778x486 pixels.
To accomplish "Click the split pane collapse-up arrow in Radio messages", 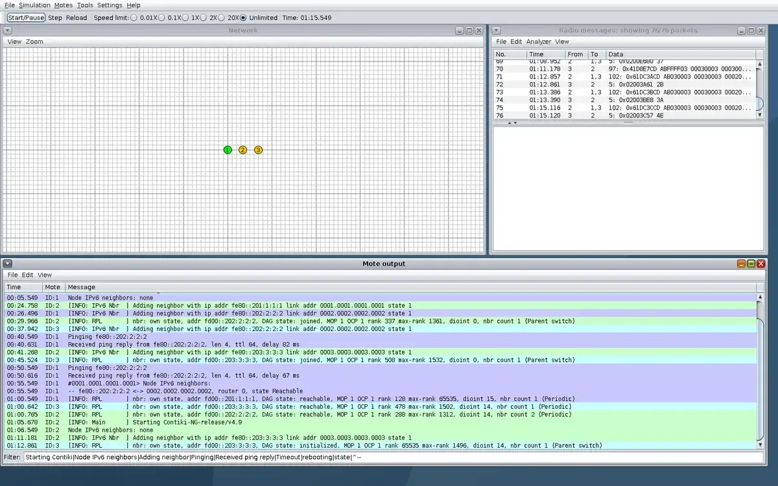I will pos(509,122).
